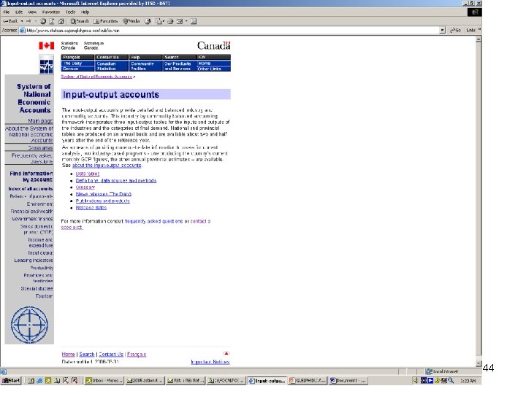Click the Internet Explorer quick launch icon
The height and width of the screenshot is (394, 526).
tap(39, 381)
